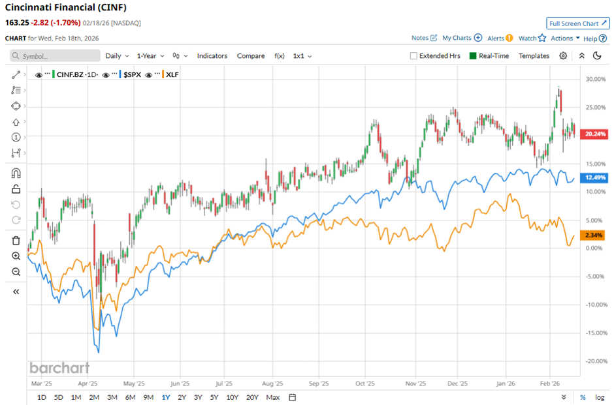Toggle the Real-Time checkbox

coord(474,56)
